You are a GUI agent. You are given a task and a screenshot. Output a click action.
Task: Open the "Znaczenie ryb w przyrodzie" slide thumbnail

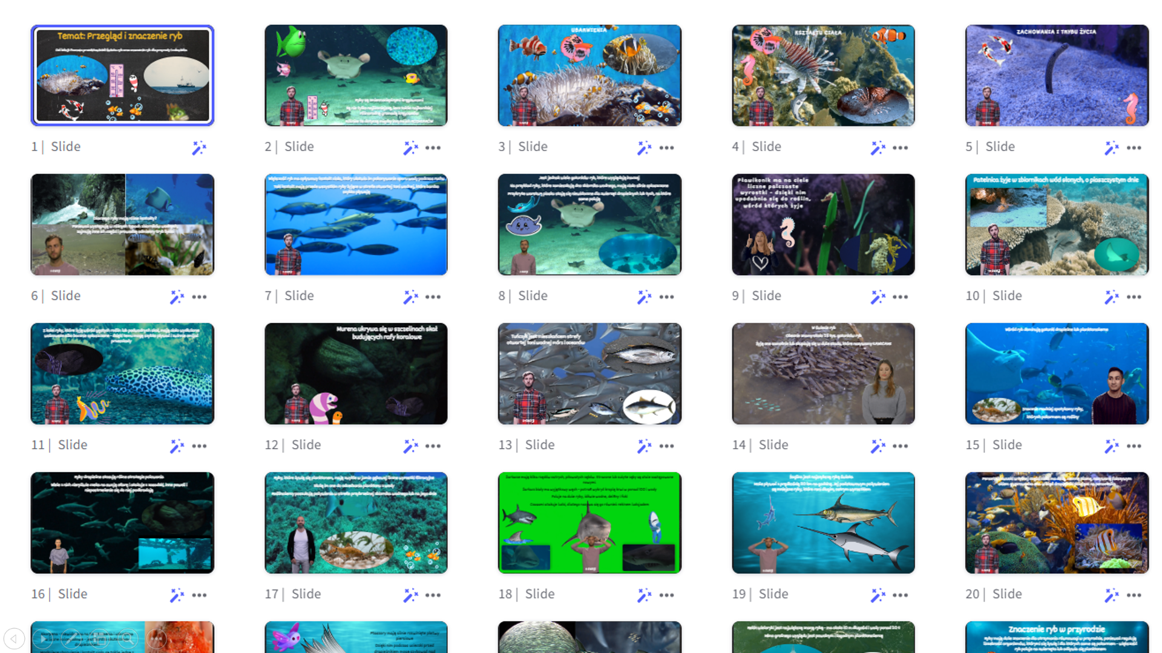coord(1057,637)
